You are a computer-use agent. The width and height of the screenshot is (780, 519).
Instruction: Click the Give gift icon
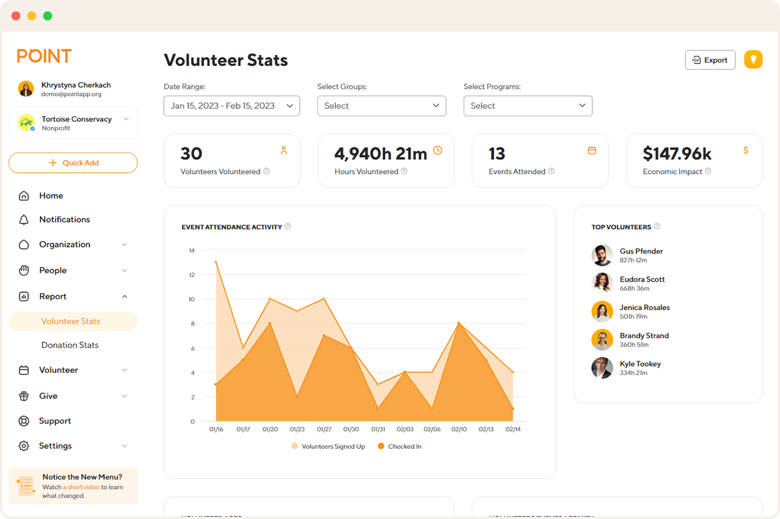tap(24, 395)
